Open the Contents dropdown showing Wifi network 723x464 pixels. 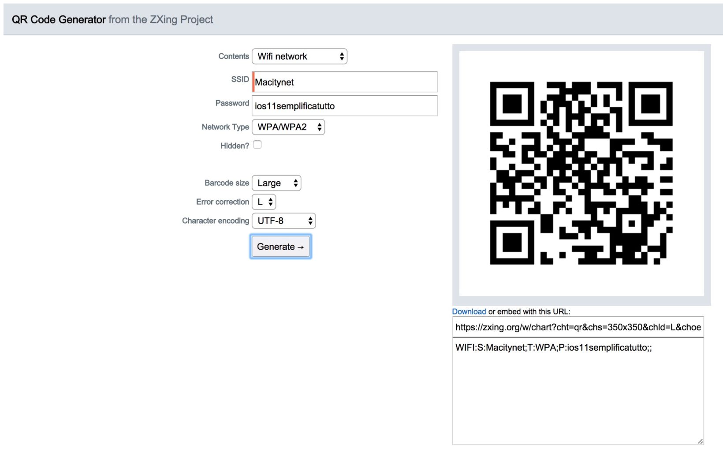[x=299, y=56]
